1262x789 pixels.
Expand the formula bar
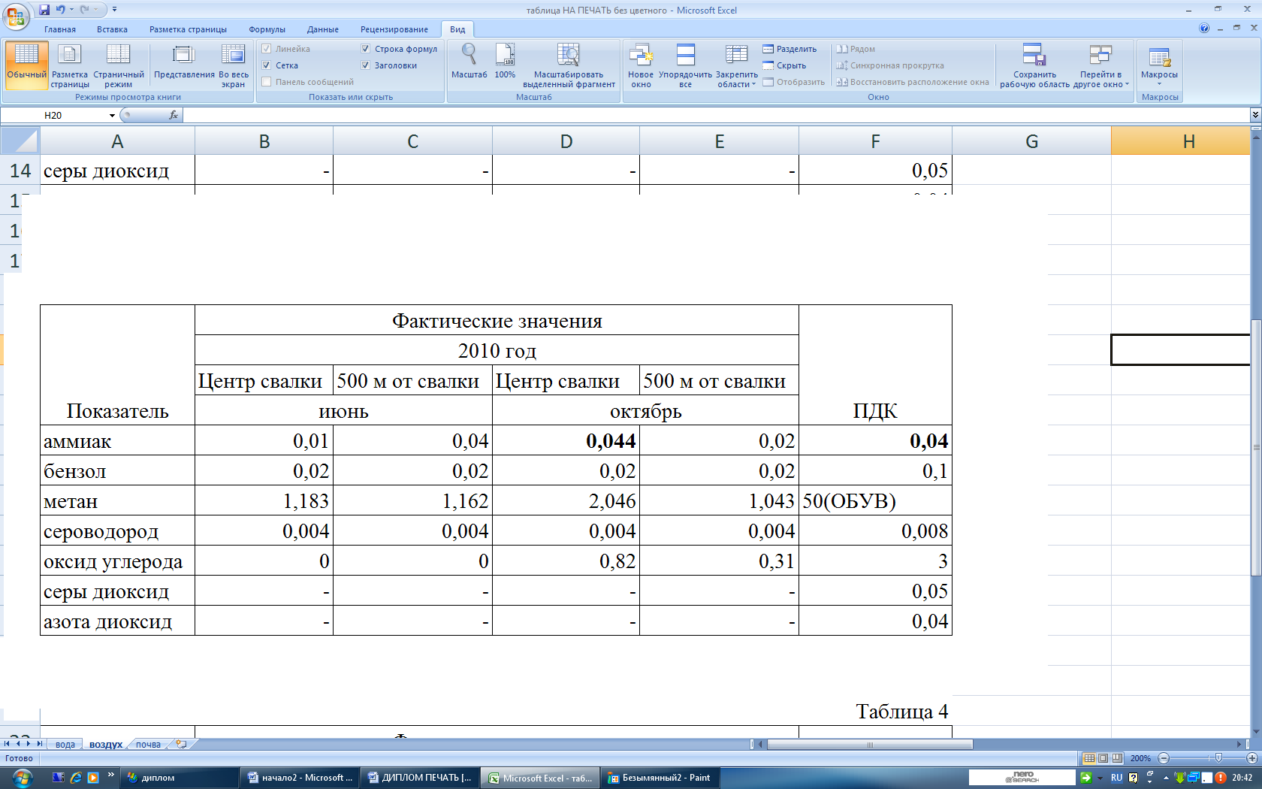pos(1254,115)
